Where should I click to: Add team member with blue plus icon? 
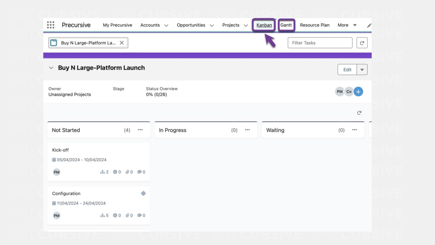pos(358,92)
